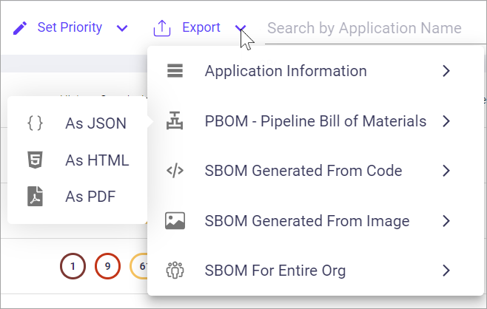
Task: Click the PDF document icon
Action: point(35,196)
